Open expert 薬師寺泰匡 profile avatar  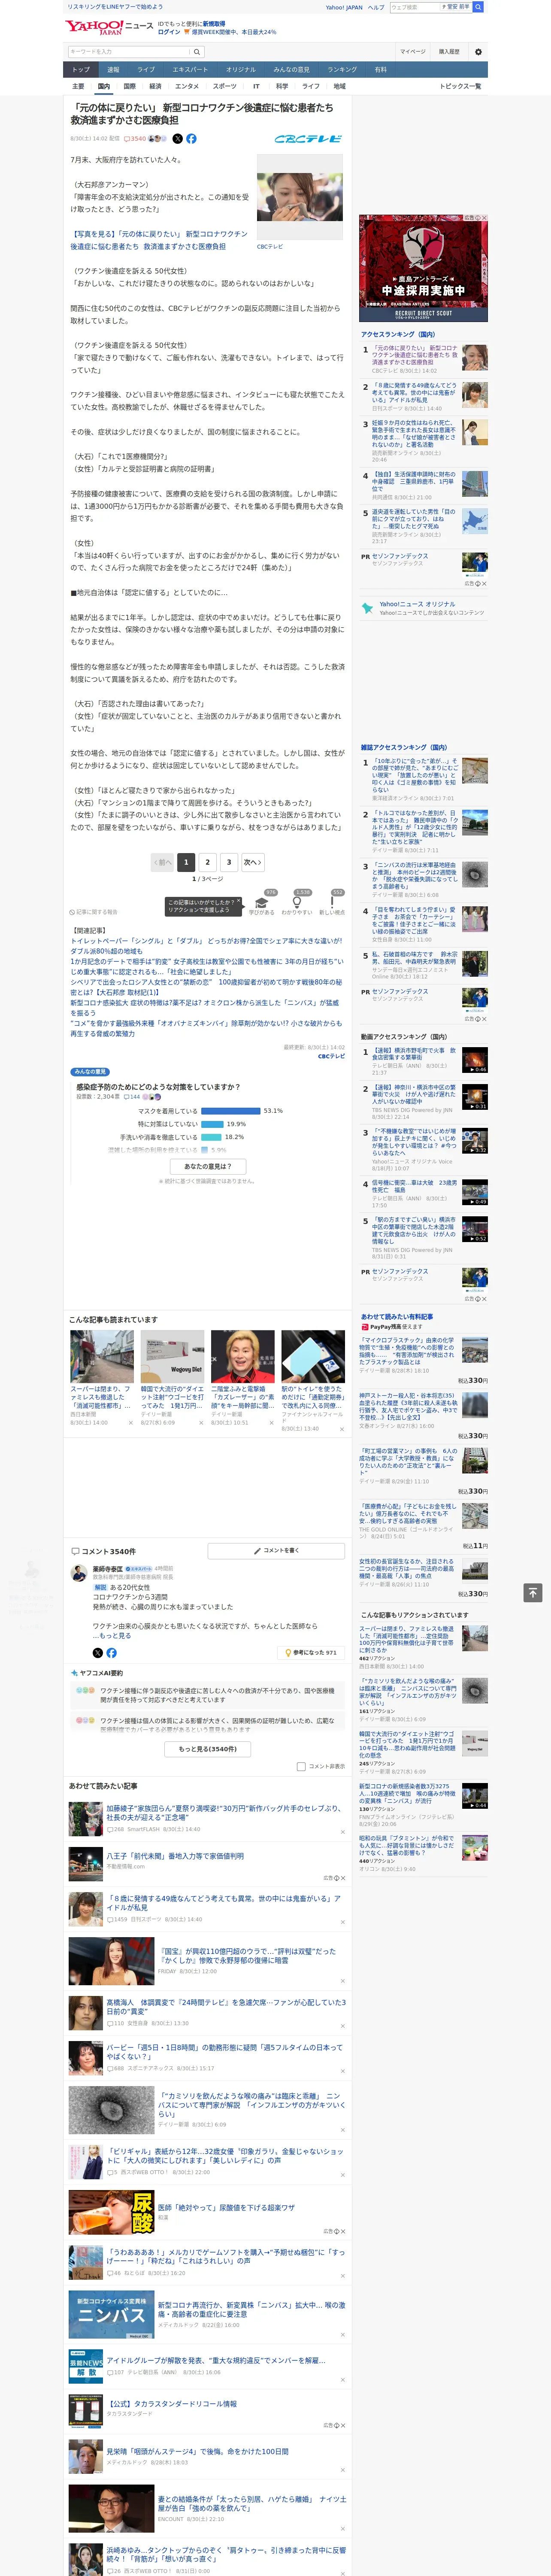(x=79, y=1574)
